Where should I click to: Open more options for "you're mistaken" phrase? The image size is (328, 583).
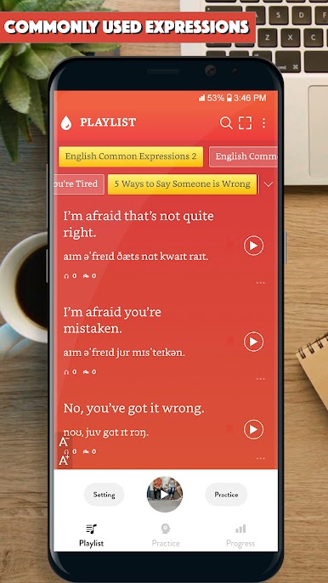pos(261,378)
